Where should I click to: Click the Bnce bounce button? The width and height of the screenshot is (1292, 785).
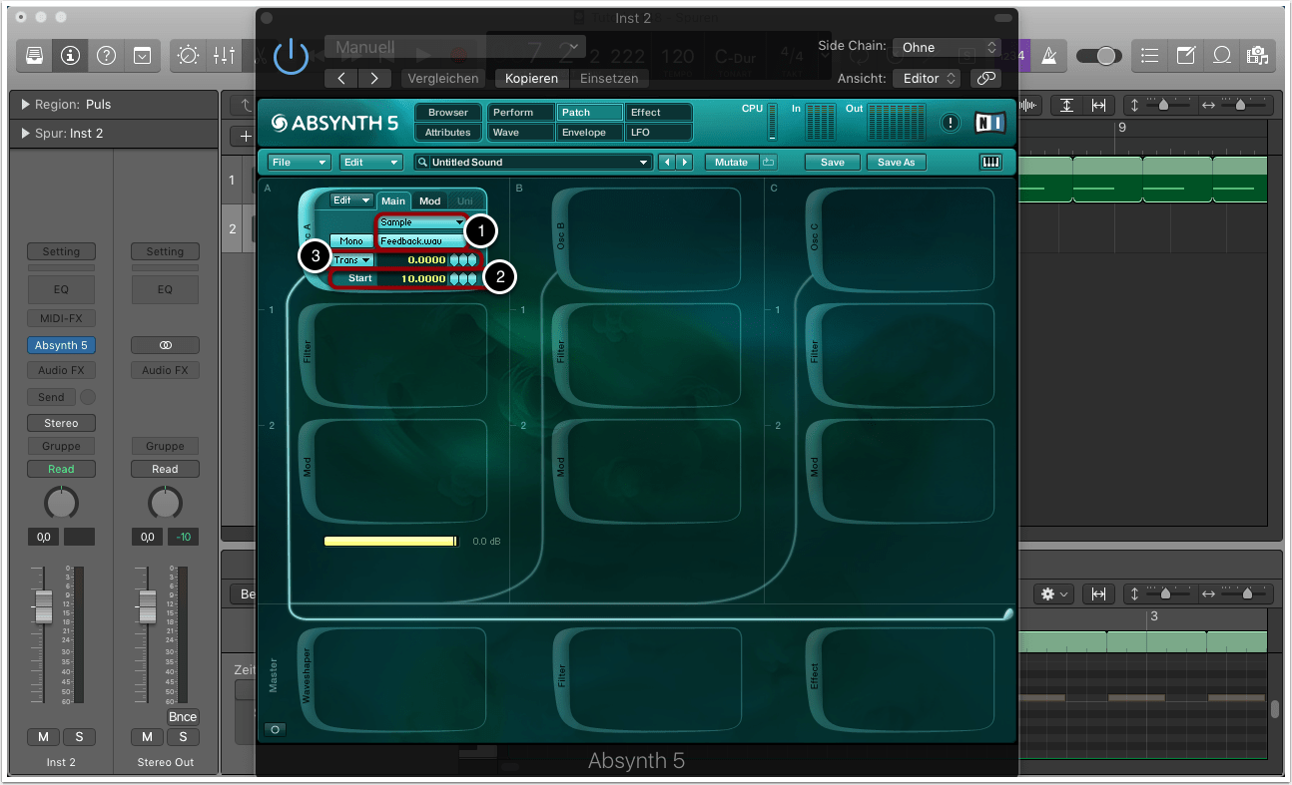pos(183,717)
